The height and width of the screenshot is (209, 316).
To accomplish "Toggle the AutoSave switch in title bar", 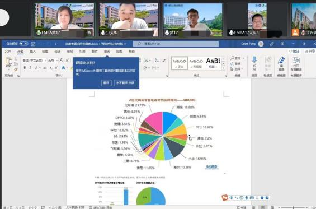I will (x=23, y=44).
